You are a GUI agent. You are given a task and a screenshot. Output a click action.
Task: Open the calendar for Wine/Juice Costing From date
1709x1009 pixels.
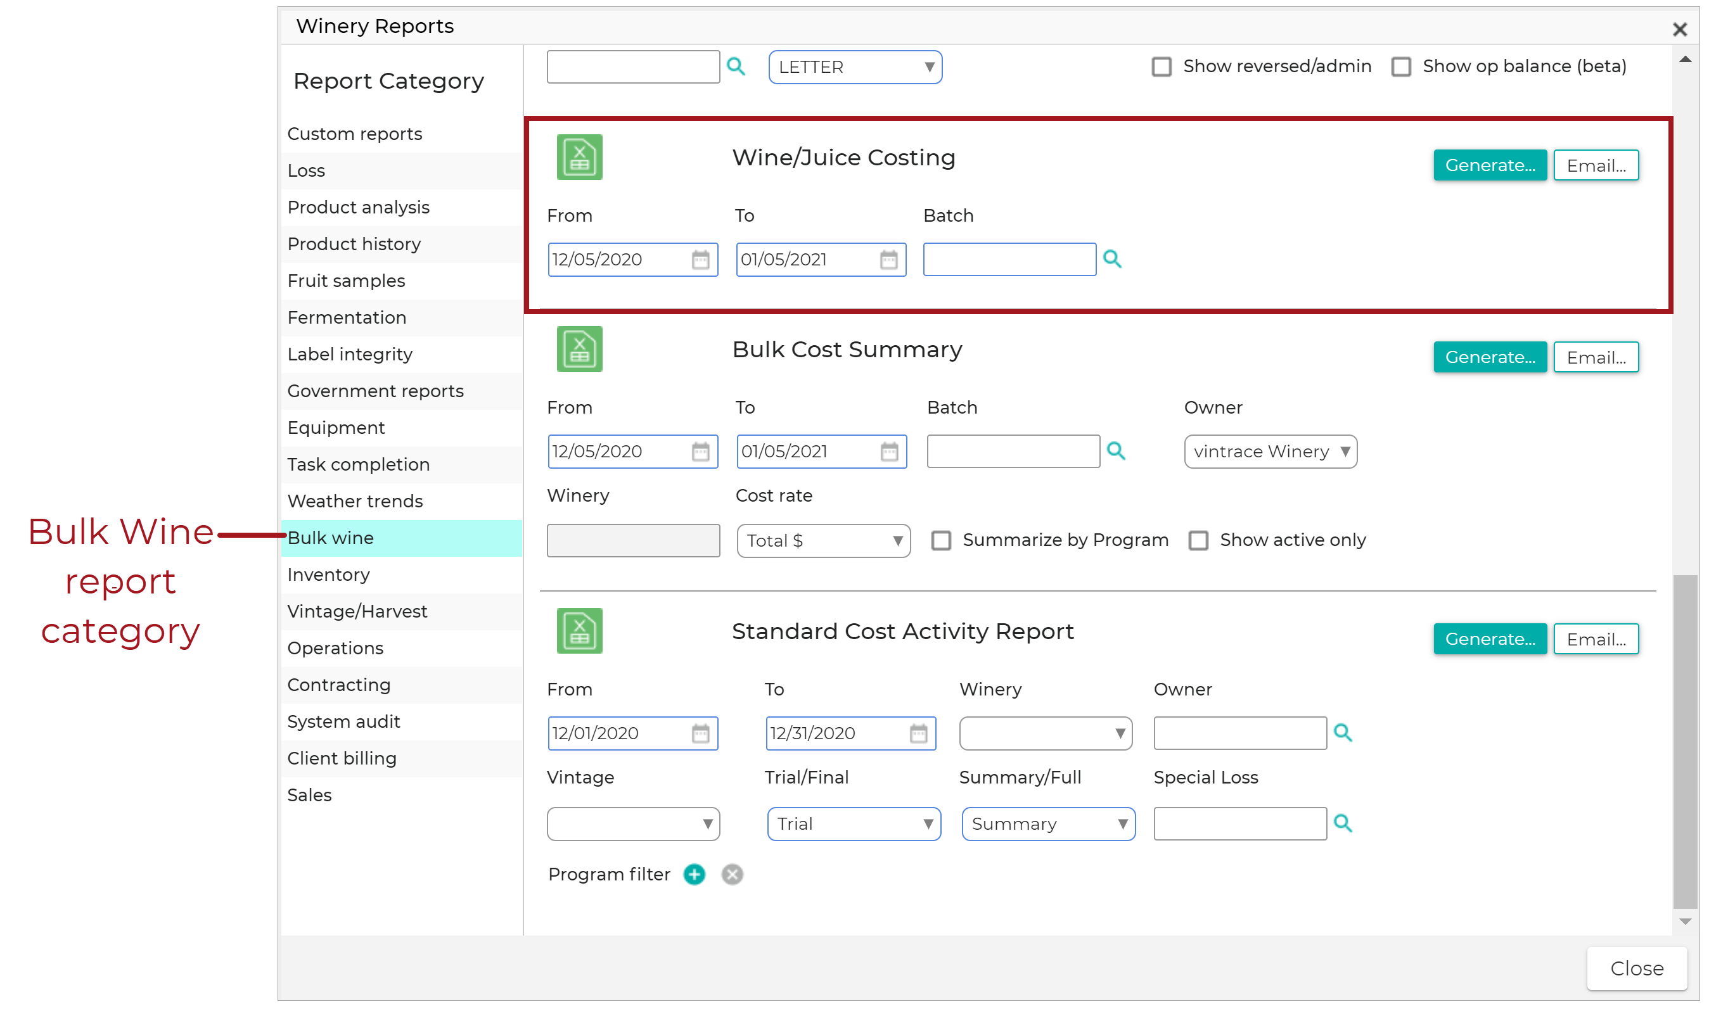pyautogui.click(x=700, y=259)
